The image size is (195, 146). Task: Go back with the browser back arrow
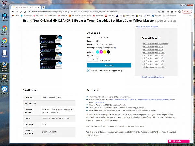(x=13, y=12)
